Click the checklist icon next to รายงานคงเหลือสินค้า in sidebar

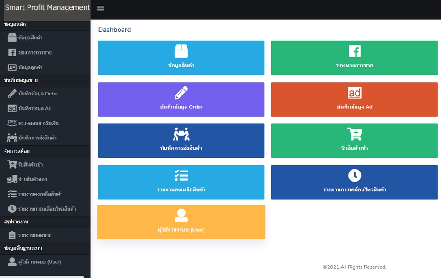12,194
